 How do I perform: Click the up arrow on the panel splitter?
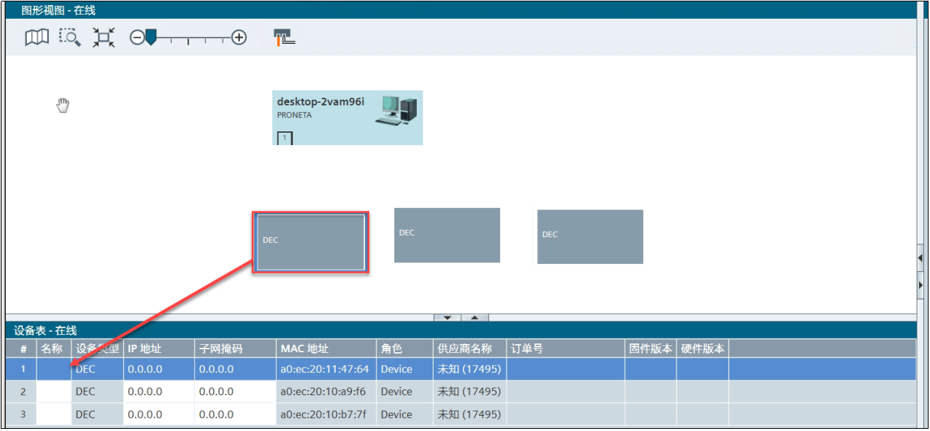tap(474, 317)
